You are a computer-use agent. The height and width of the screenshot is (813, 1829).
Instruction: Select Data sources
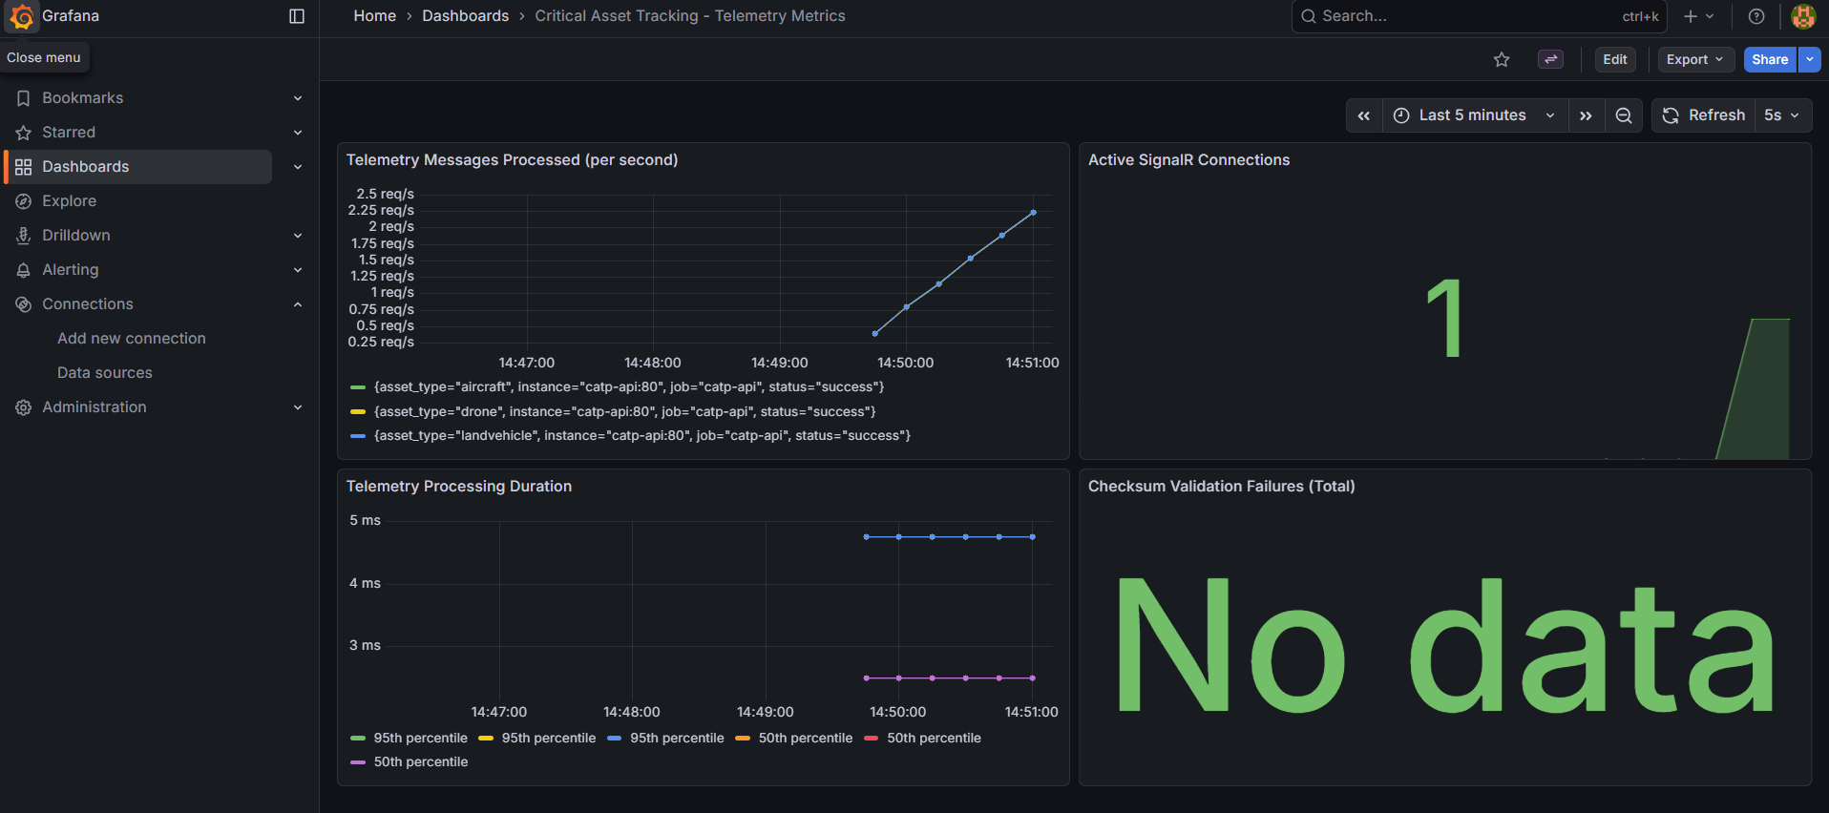[105, 373]
